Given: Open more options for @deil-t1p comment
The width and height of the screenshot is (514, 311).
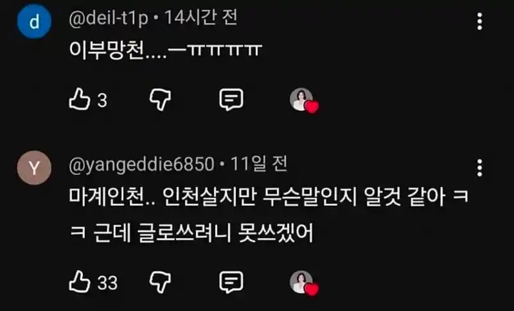Looking at the screenshot, I should pyautogui.click(x=479, y=22).
